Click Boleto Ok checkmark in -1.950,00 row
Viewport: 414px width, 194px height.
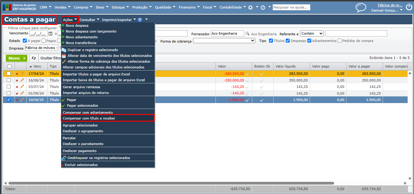[x=261, y=100]
